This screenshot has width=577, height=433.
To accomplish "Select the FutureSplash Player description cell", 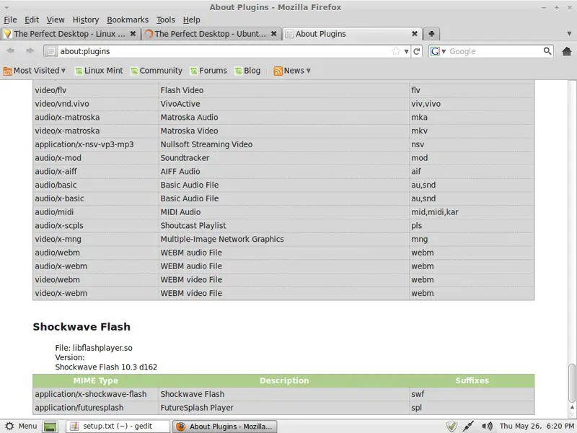I will (x=283, y=408).
